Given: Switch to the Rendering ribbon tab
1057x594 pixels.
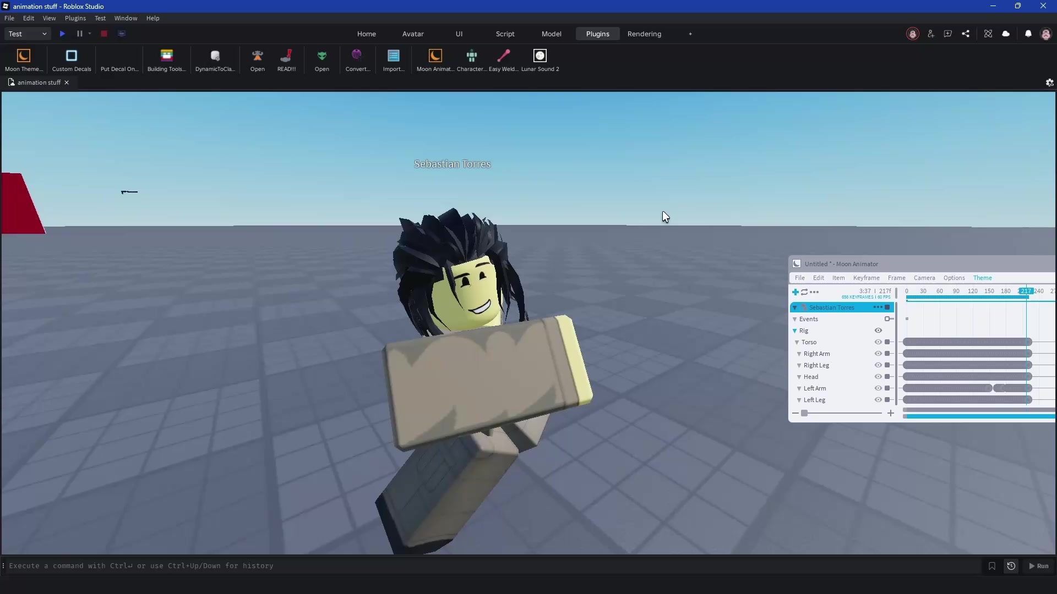Looking at the screenshot, I should pyautogui.click(x=644, y=34).
